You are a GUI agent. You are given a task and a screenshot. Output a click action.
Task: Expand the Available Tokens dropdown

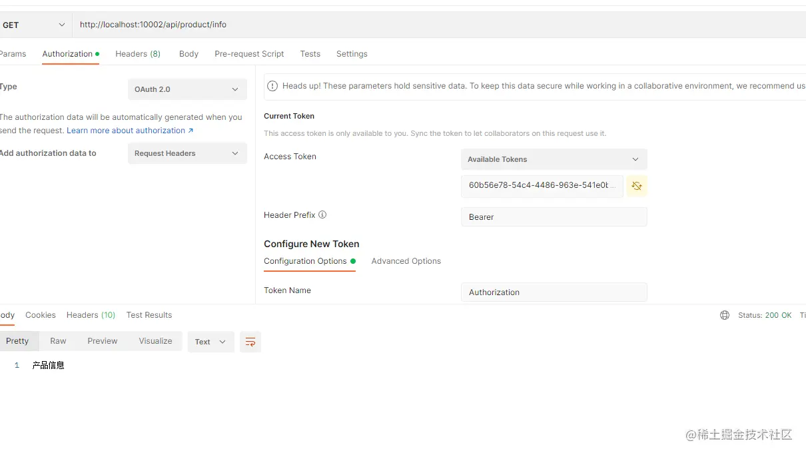coord(554,159)
